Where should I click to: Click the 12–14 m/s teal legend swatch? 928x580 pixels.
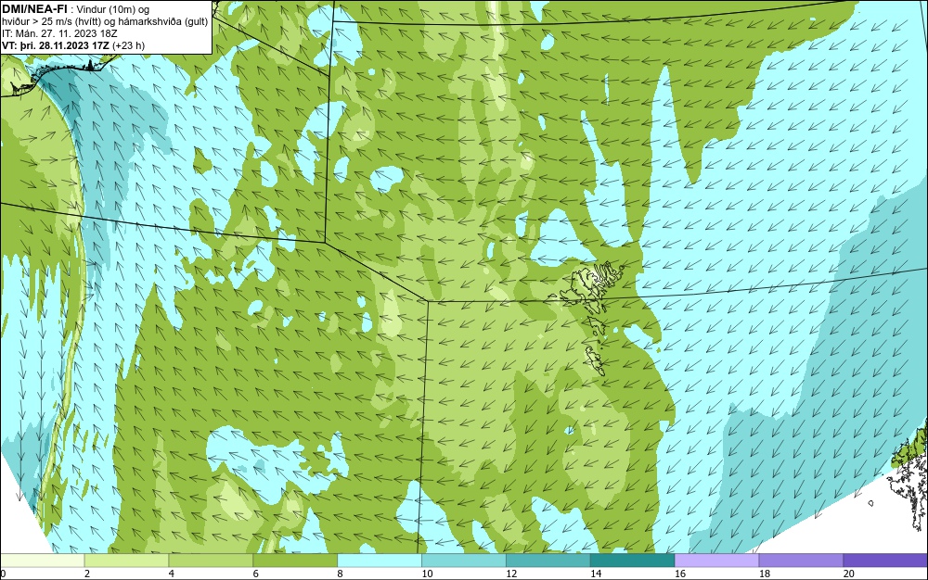548,560
